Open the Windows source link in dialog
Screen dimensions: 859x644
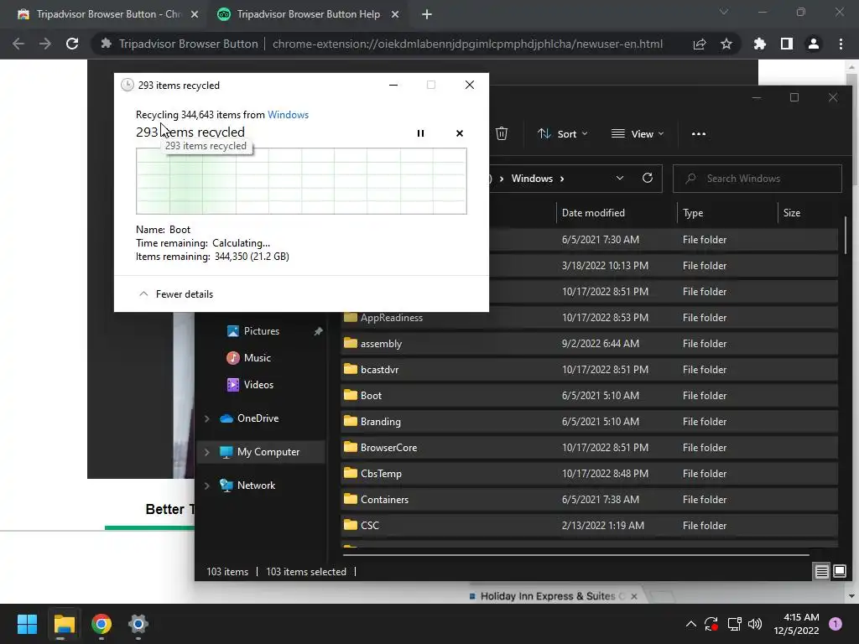(289, 114)
